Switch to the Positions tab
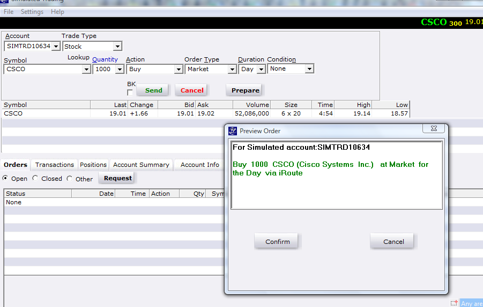This screenshot has width=483, height=307. coord(93,165)
